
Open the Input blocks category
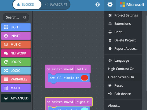pyautogui.click(x=16, y=36)
